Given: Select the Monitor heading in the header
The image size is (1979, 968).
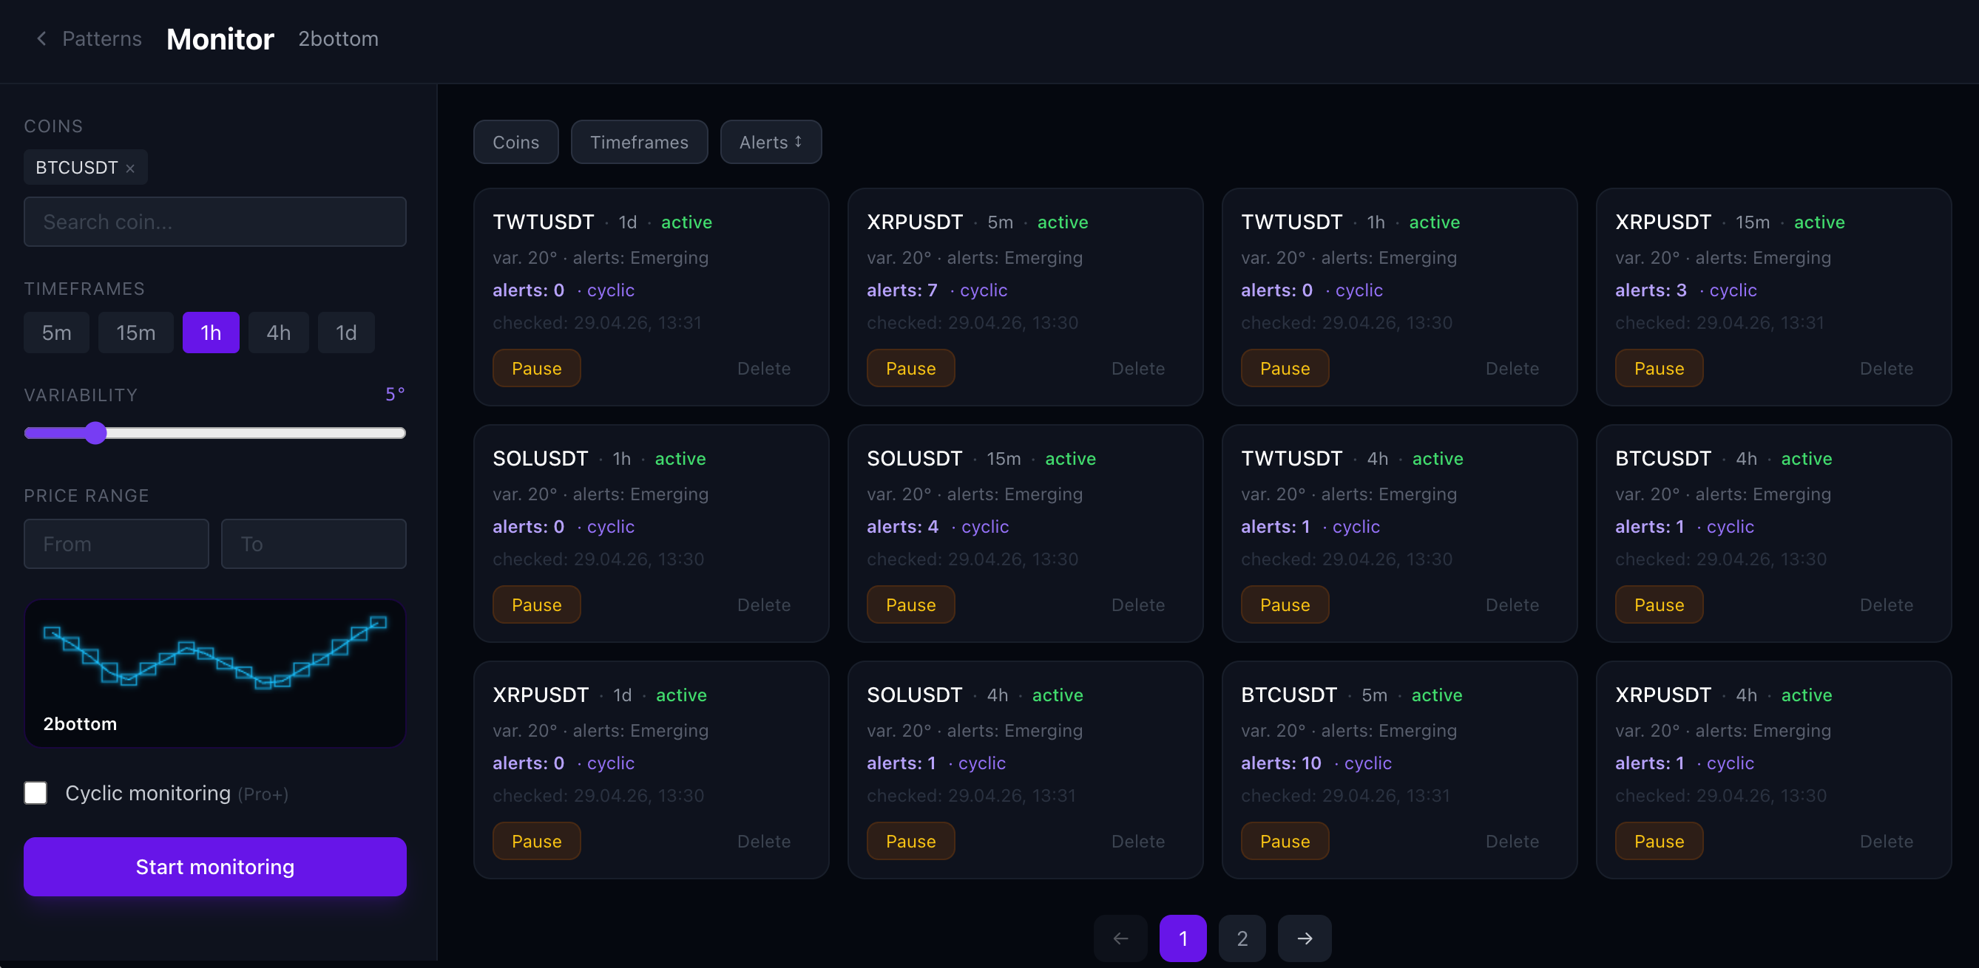Looking at the screenshot, I should pos(220,38).
